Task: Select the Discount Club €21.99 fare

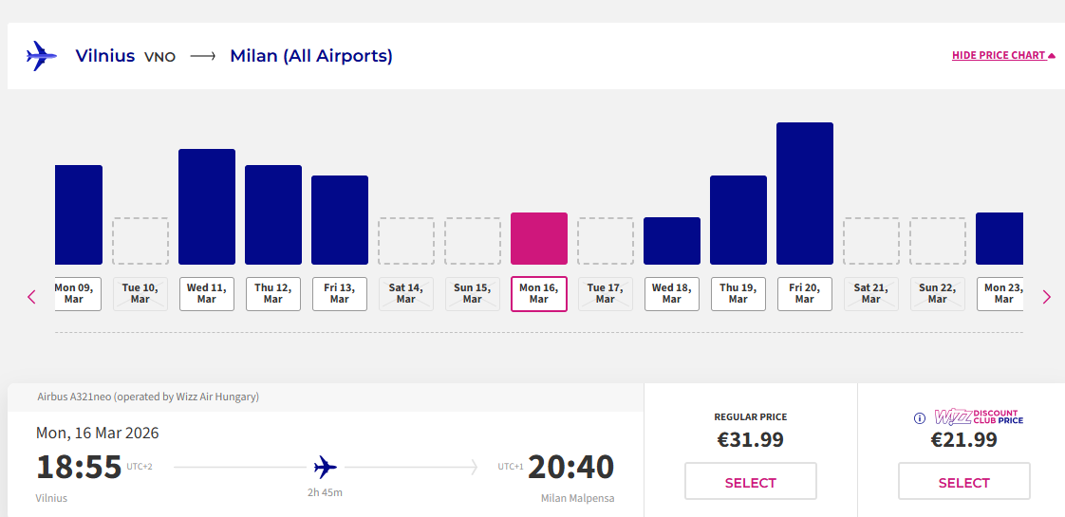Action: (963, 482)
